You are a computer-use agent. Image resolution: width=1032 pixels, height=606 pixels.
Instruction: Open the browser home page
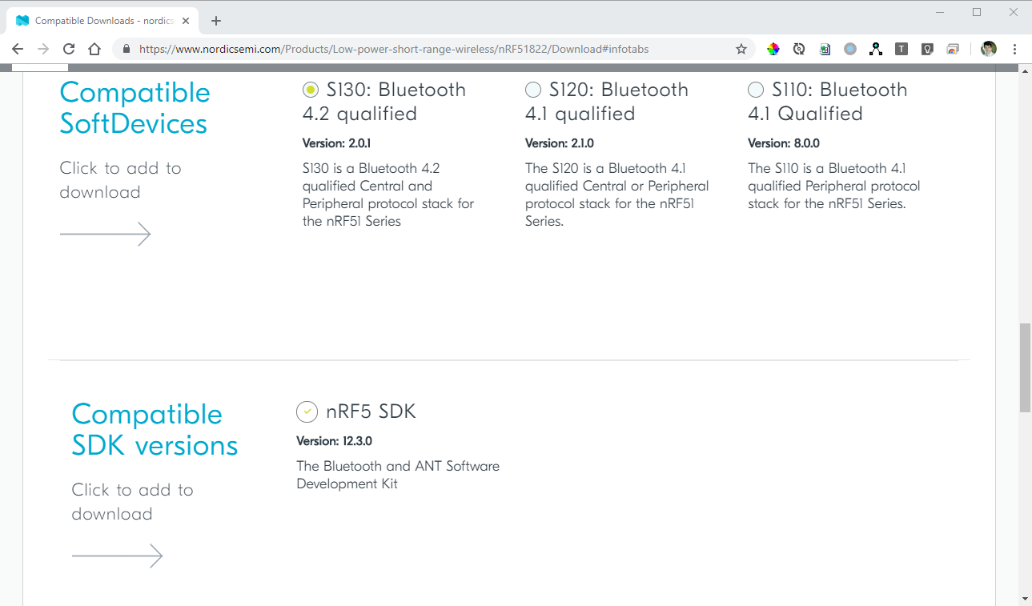pyautogui.click(x=94, y=49)
